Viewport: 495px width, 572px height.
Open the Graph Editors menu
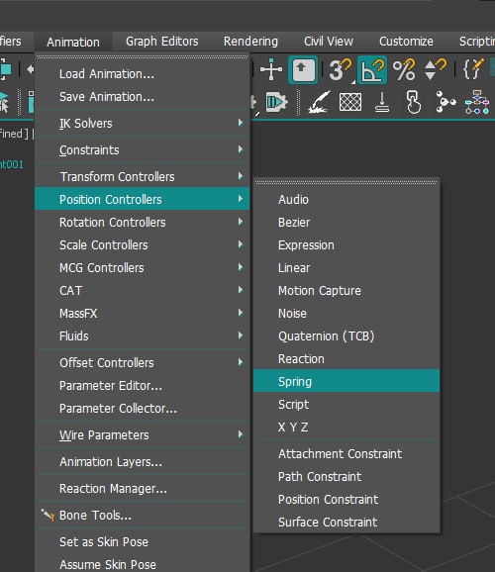162,42
